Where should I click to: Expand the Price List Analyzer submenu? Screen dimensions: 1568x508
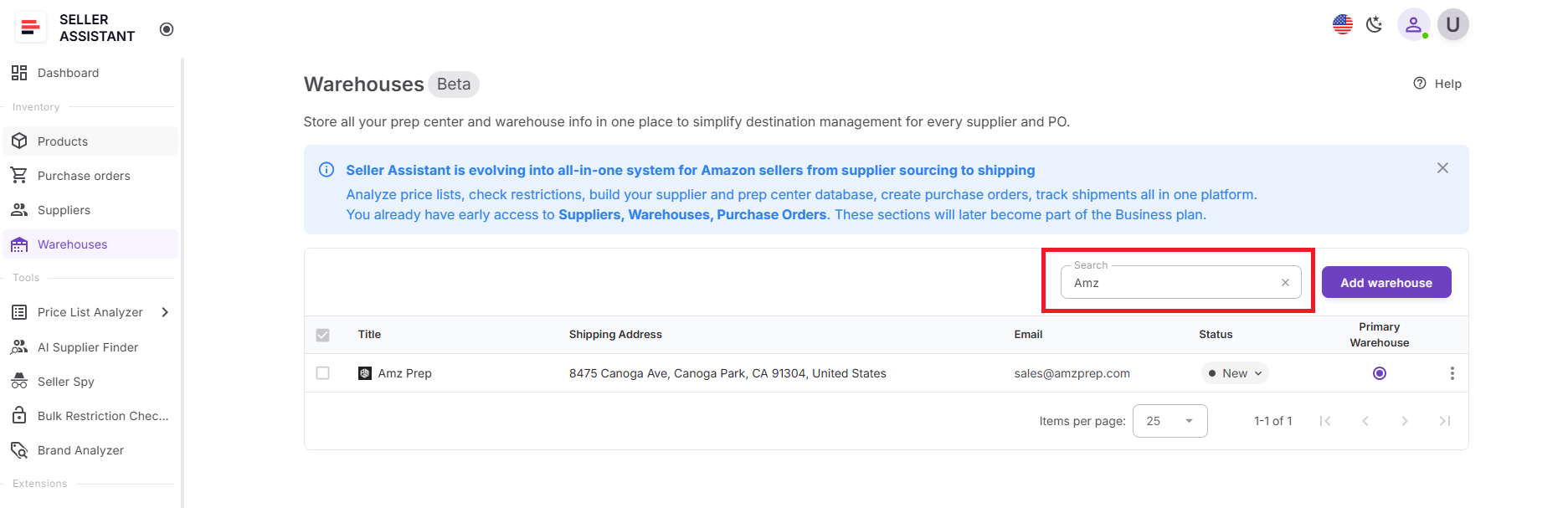pyautogui.click(x=165, y=312)
